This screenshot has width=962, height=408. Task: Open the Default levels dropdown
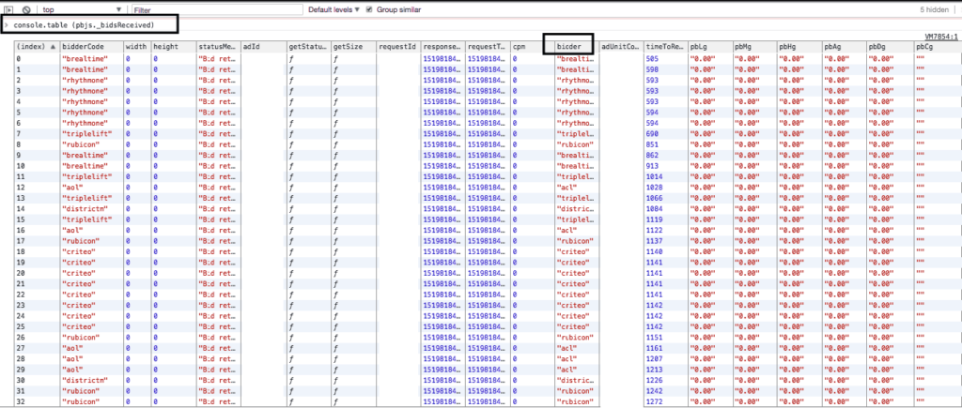pyautogui.click(x=334, y=9)
